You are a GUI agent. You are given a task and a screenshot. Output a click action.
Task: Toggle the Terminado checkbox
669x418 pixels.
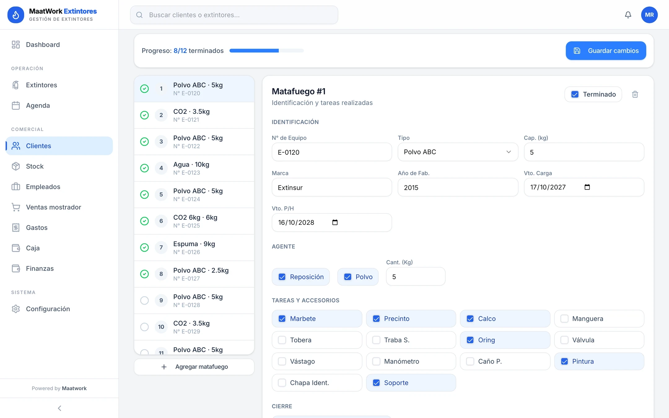(575, 94)
